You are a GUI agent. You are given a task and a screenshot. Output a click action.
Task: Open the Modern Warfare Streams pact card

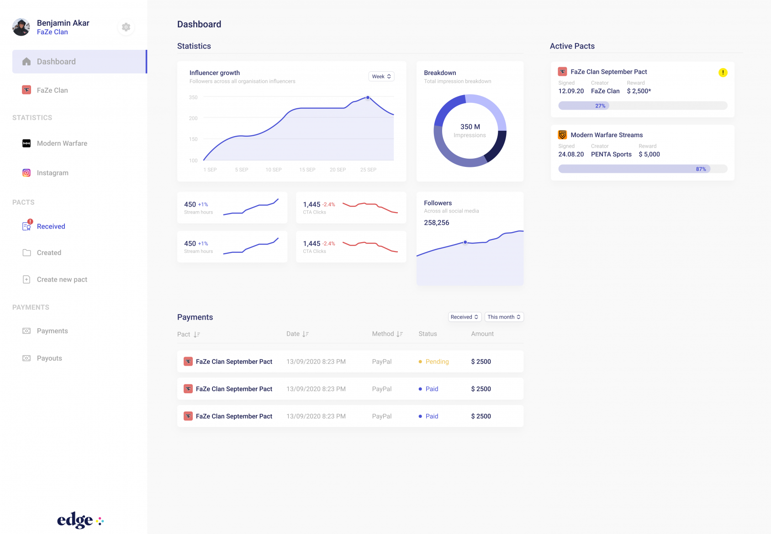pos(642,152)
